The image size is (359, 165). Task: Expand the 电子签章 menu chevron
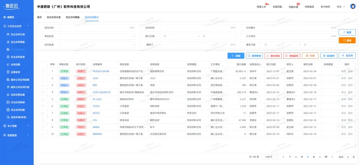tap(28, 126)
